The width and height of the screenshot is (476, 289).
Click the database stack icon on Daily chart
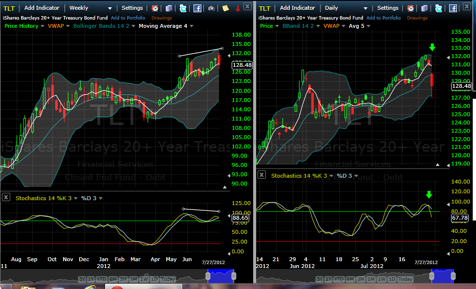[x=425, y=8]
